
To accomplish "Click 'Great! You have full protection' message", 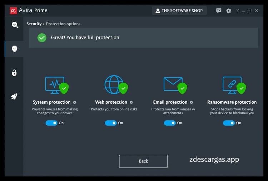I will click(x=85, y=37).
